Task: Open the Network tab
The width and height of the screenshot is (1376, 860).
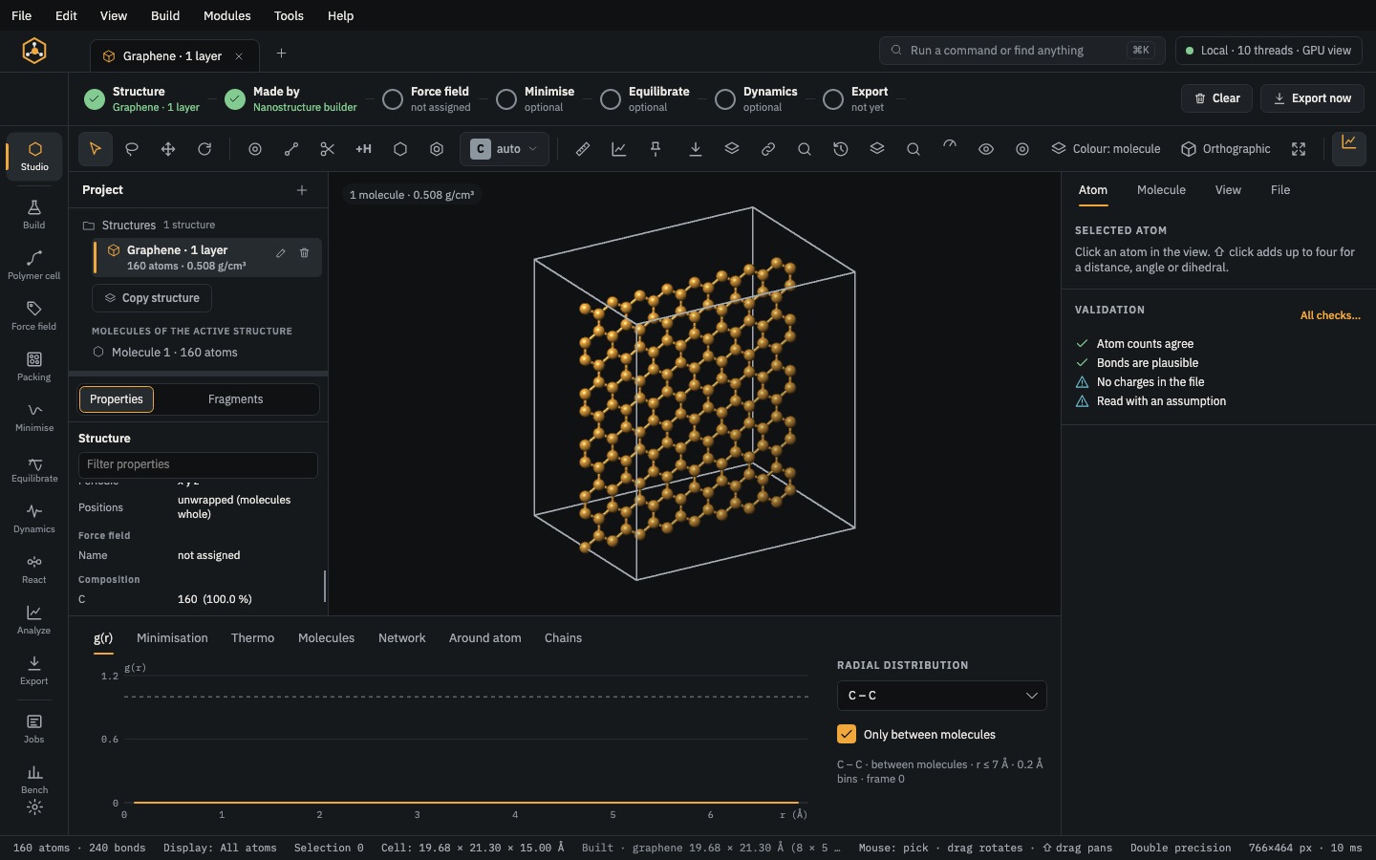Action: pos(401,638)
